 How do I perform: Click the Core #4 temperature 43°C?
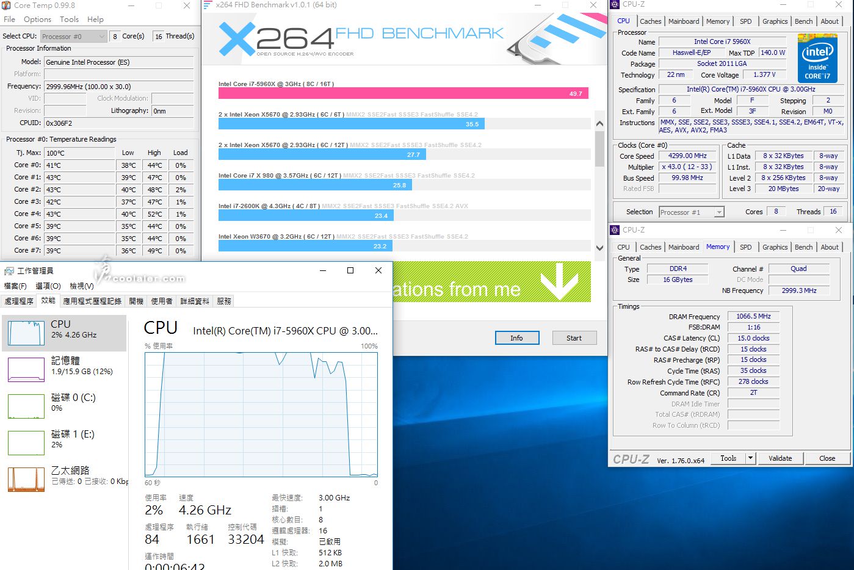click(79, 214)
